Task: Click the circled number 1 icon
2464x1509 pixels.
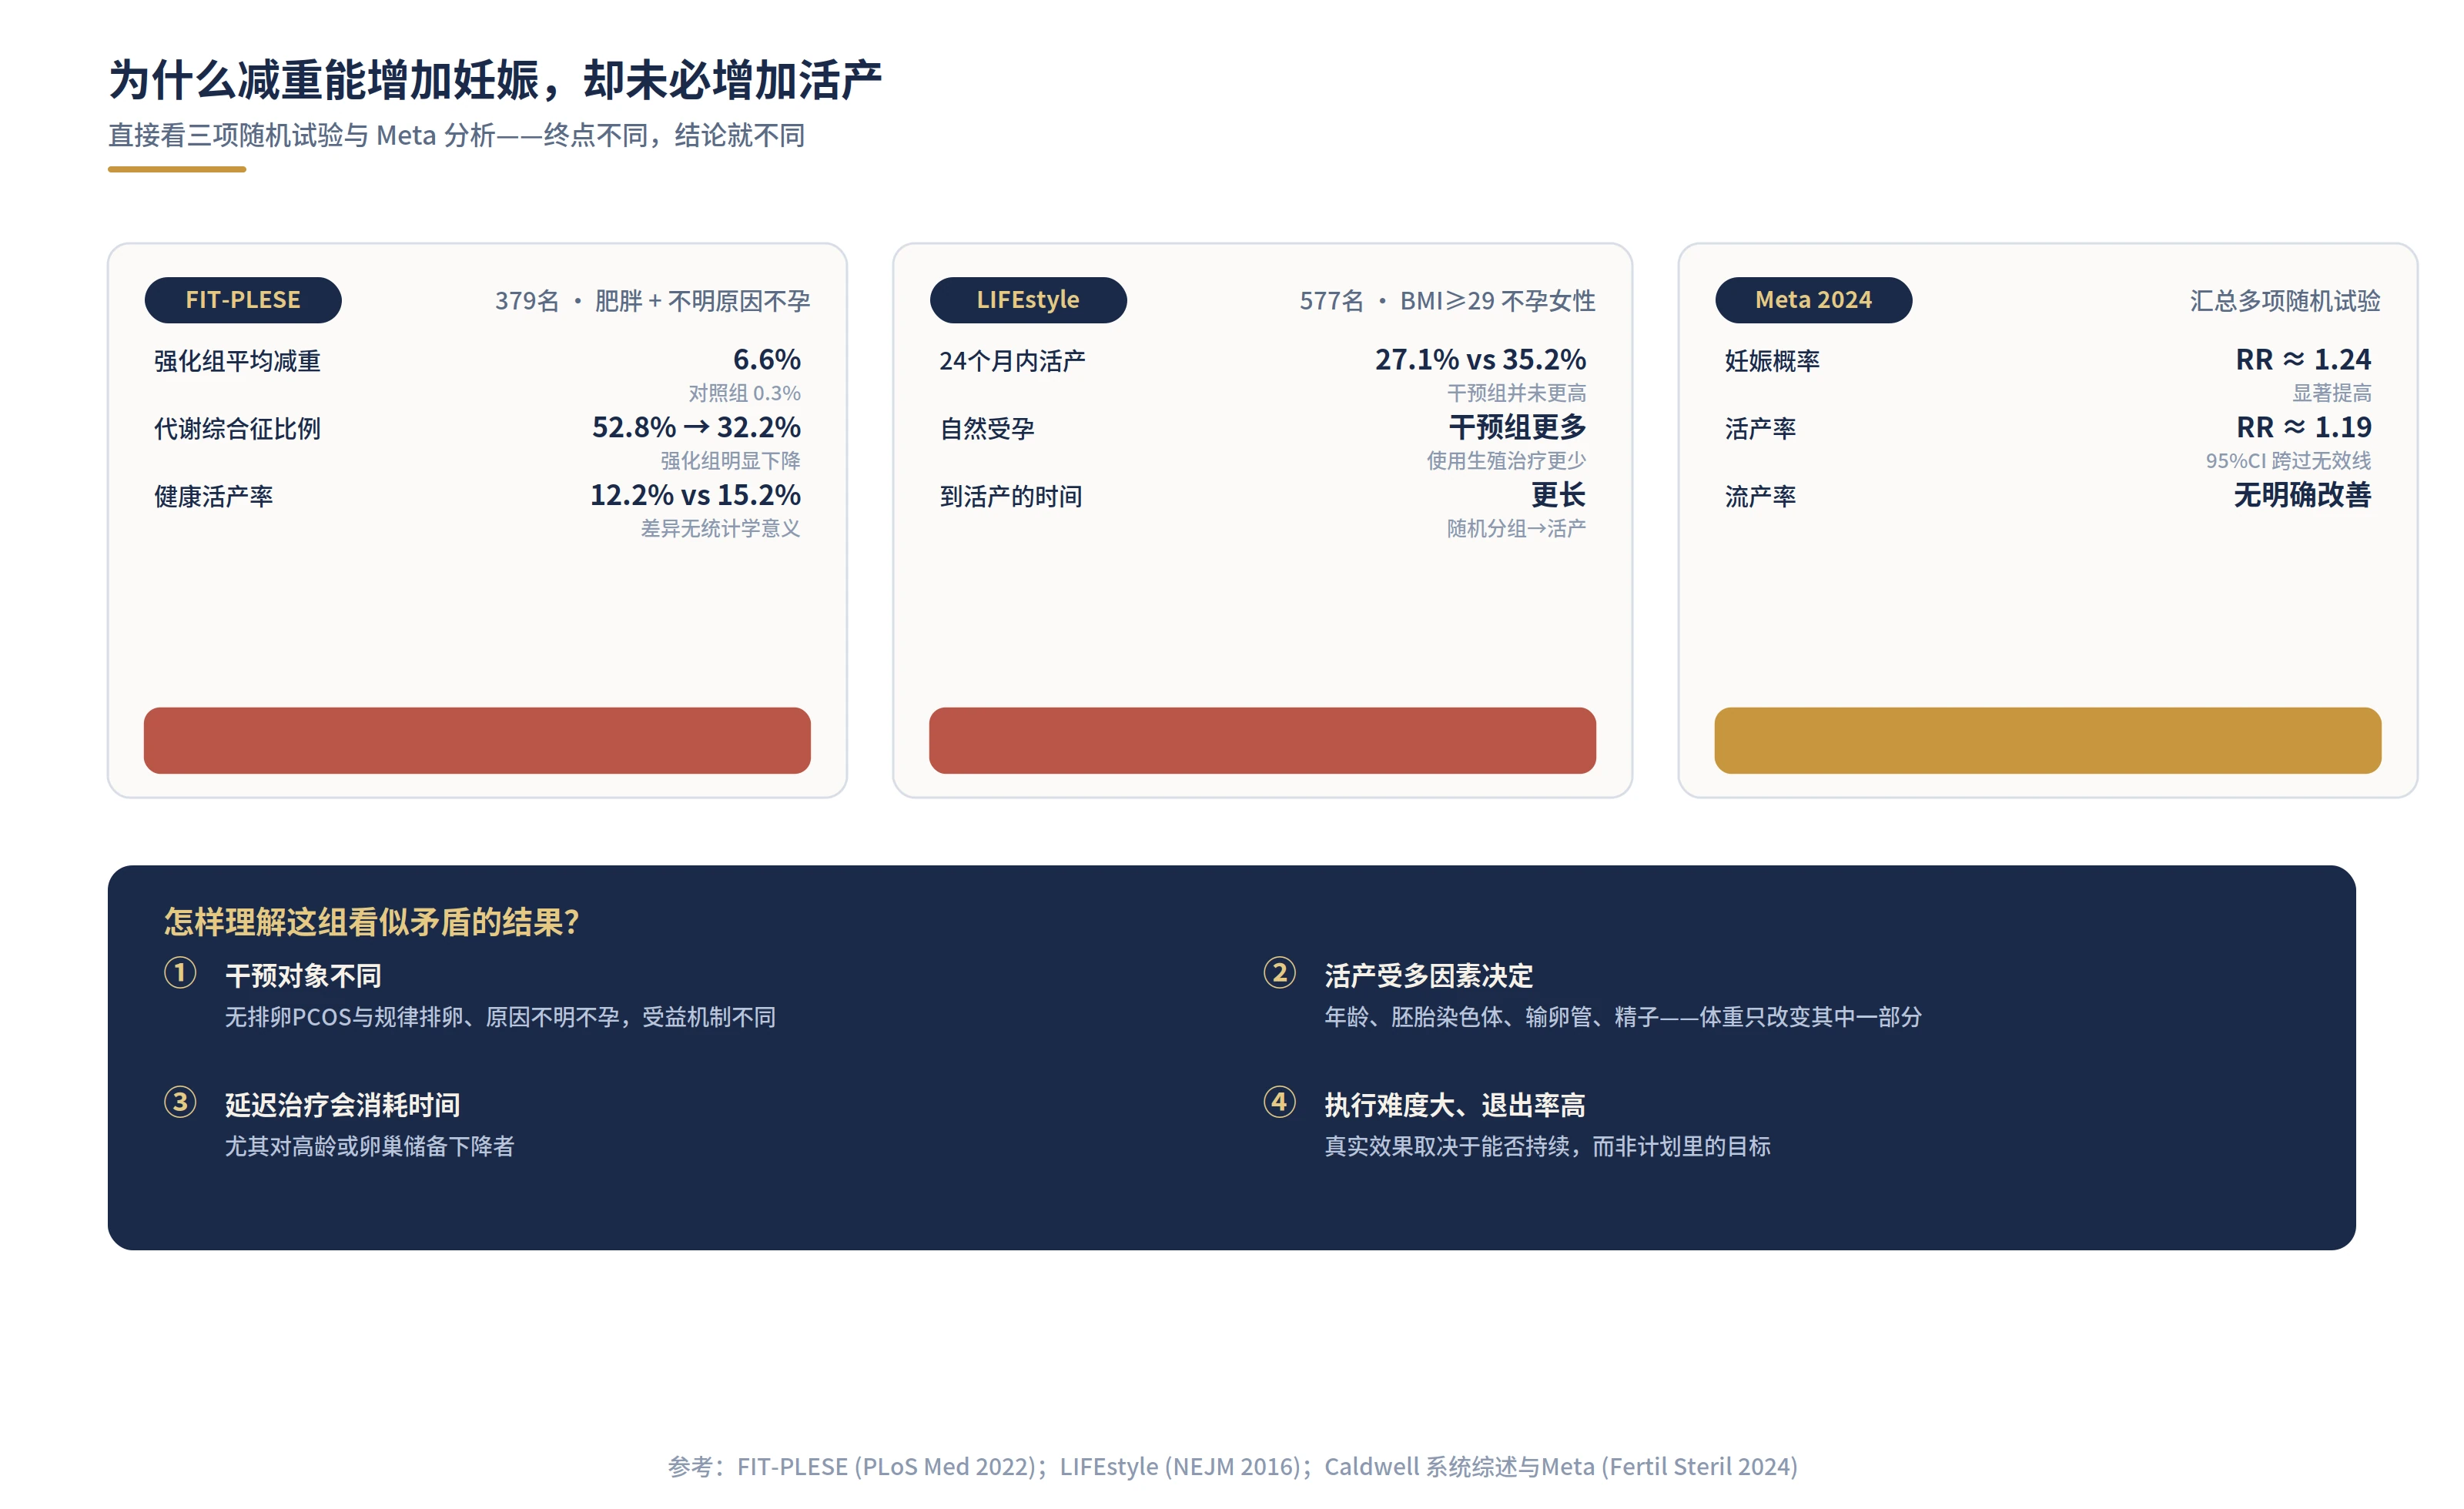Action: click(x=180, y=973)
